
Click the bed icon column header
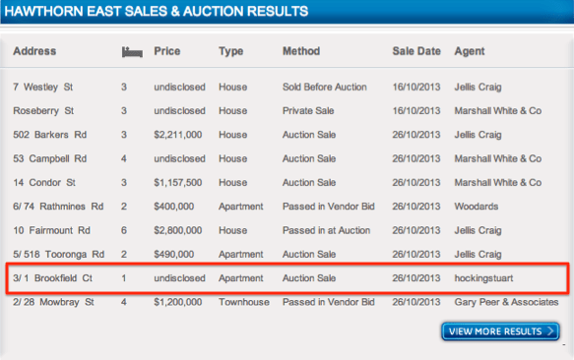click(132, 52)
